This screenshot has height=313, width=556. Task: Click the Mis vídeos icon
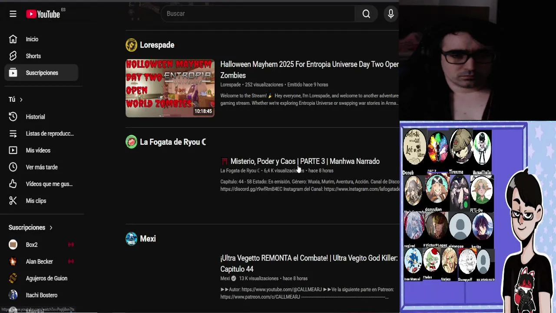click(x=13, y=150)
